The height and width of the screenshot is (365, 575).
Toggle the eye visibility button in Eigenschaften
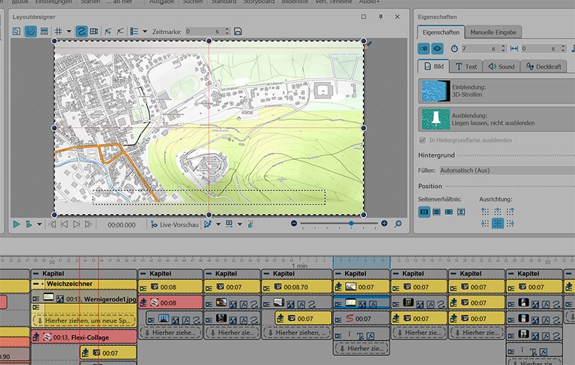click(x=437, y=48)
